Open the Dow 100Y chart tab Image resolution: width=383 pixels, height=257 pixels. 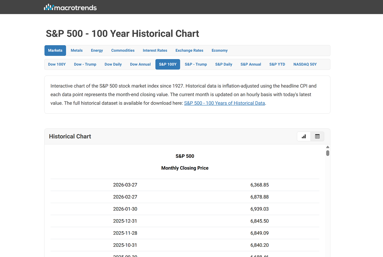click(x=57, y=64)
